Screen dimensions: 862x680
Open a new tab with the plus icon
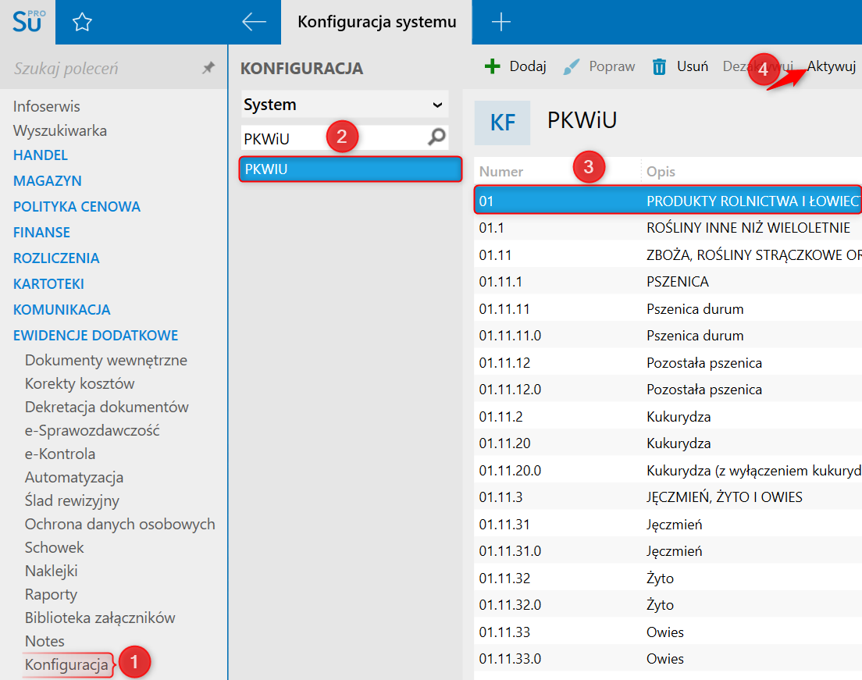[x=500, y=22]
